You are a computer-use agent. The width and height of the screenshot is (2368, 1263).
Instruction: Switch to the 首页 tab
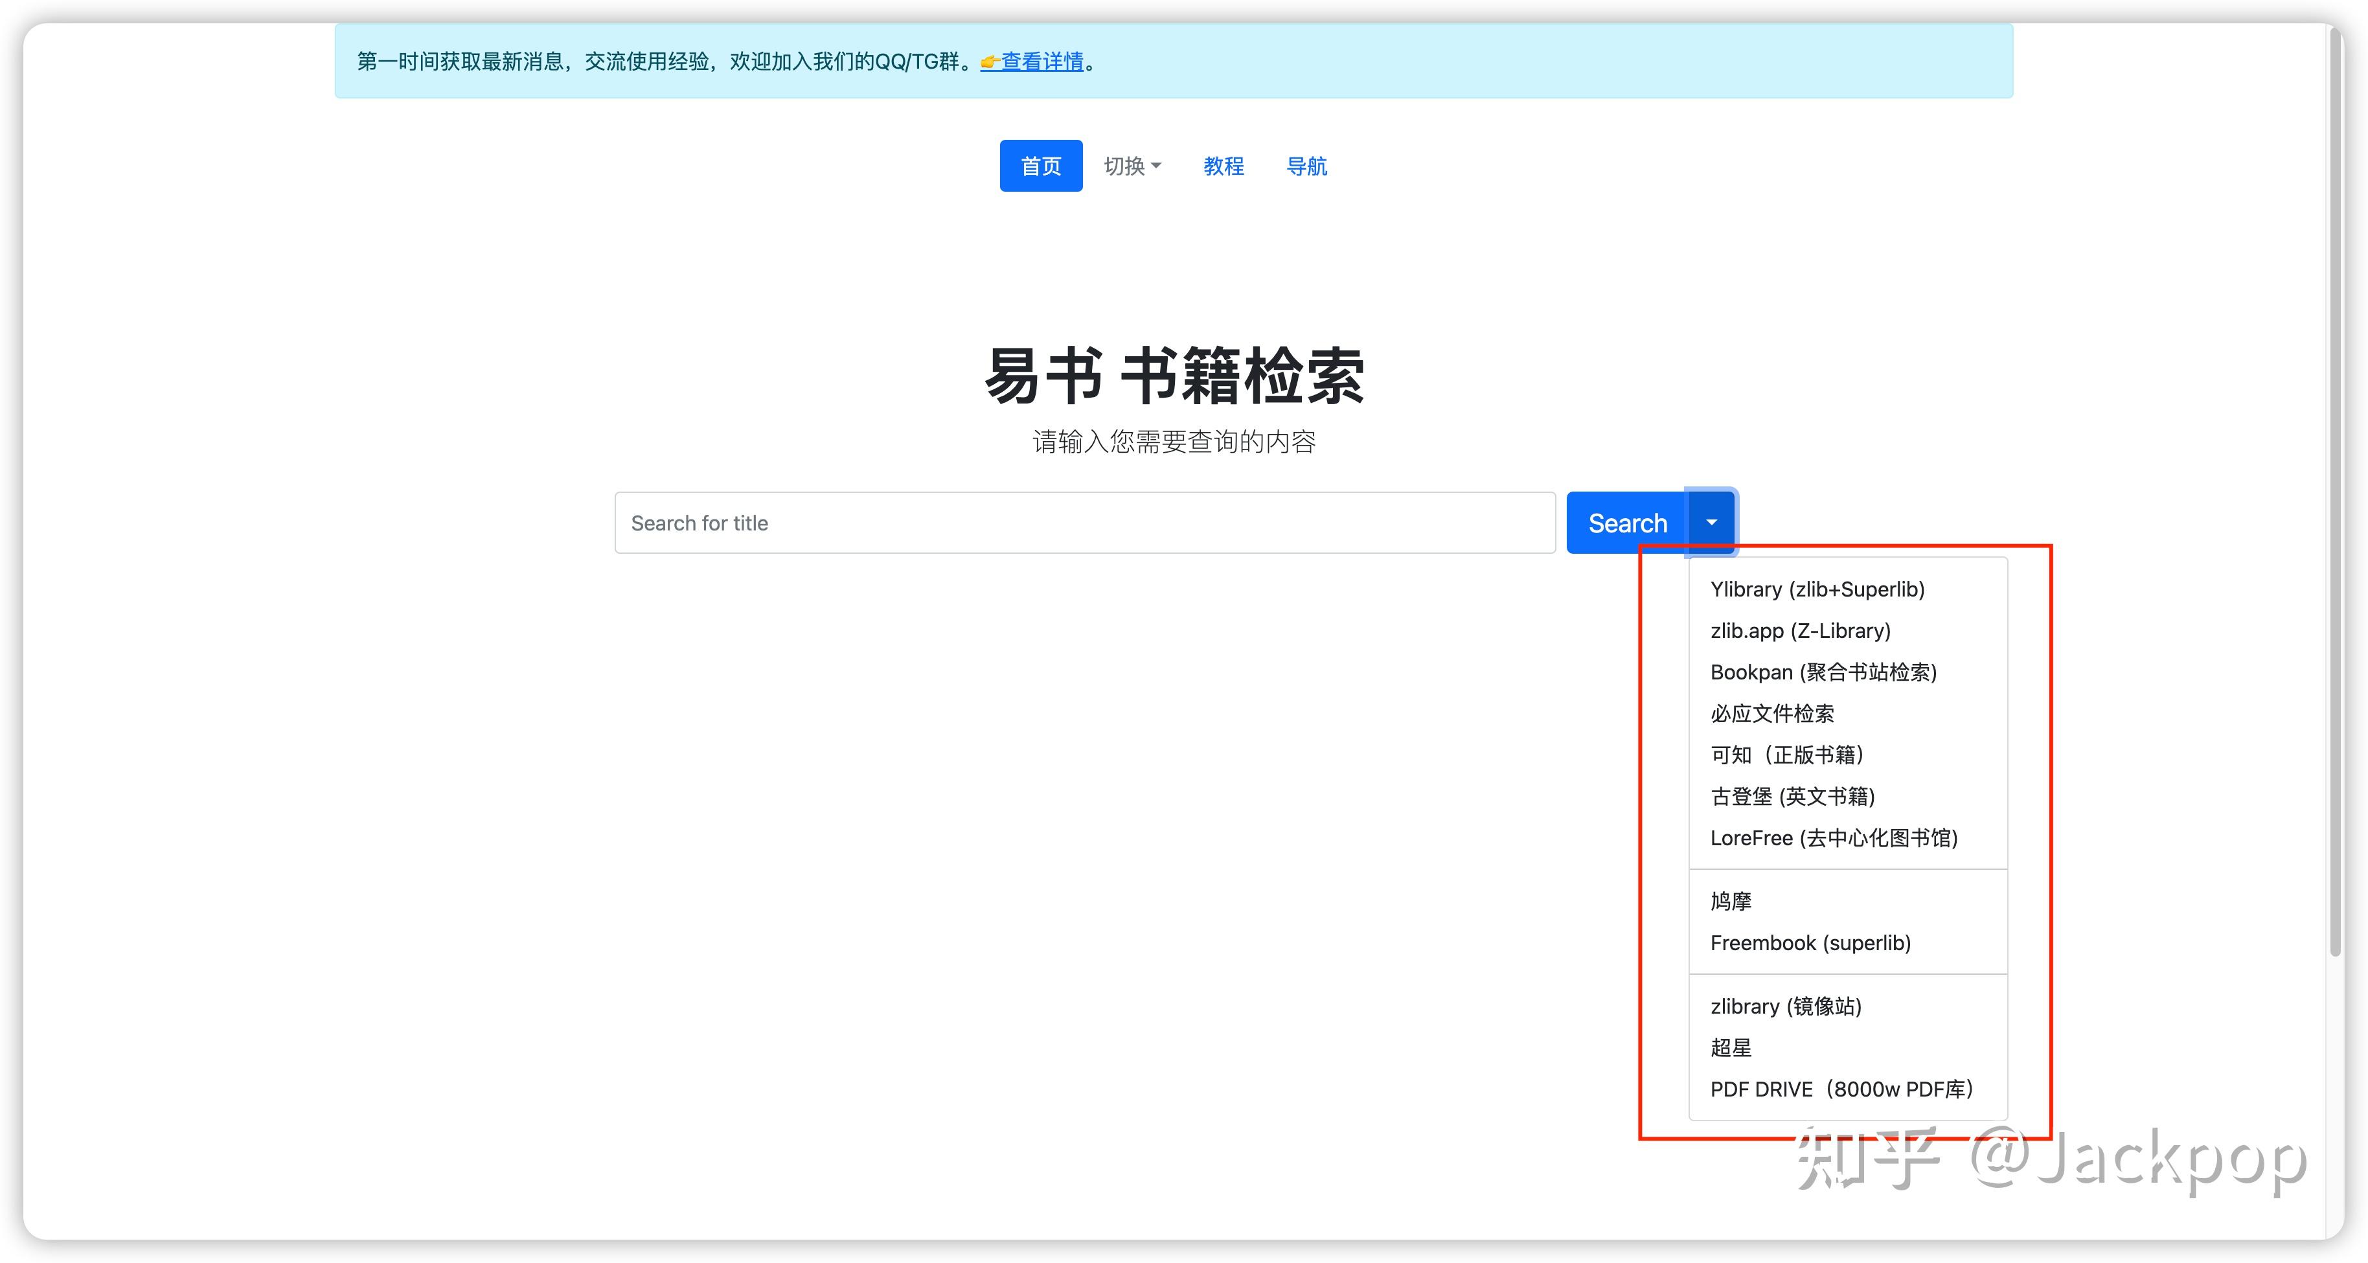[x=1041, y=165]
